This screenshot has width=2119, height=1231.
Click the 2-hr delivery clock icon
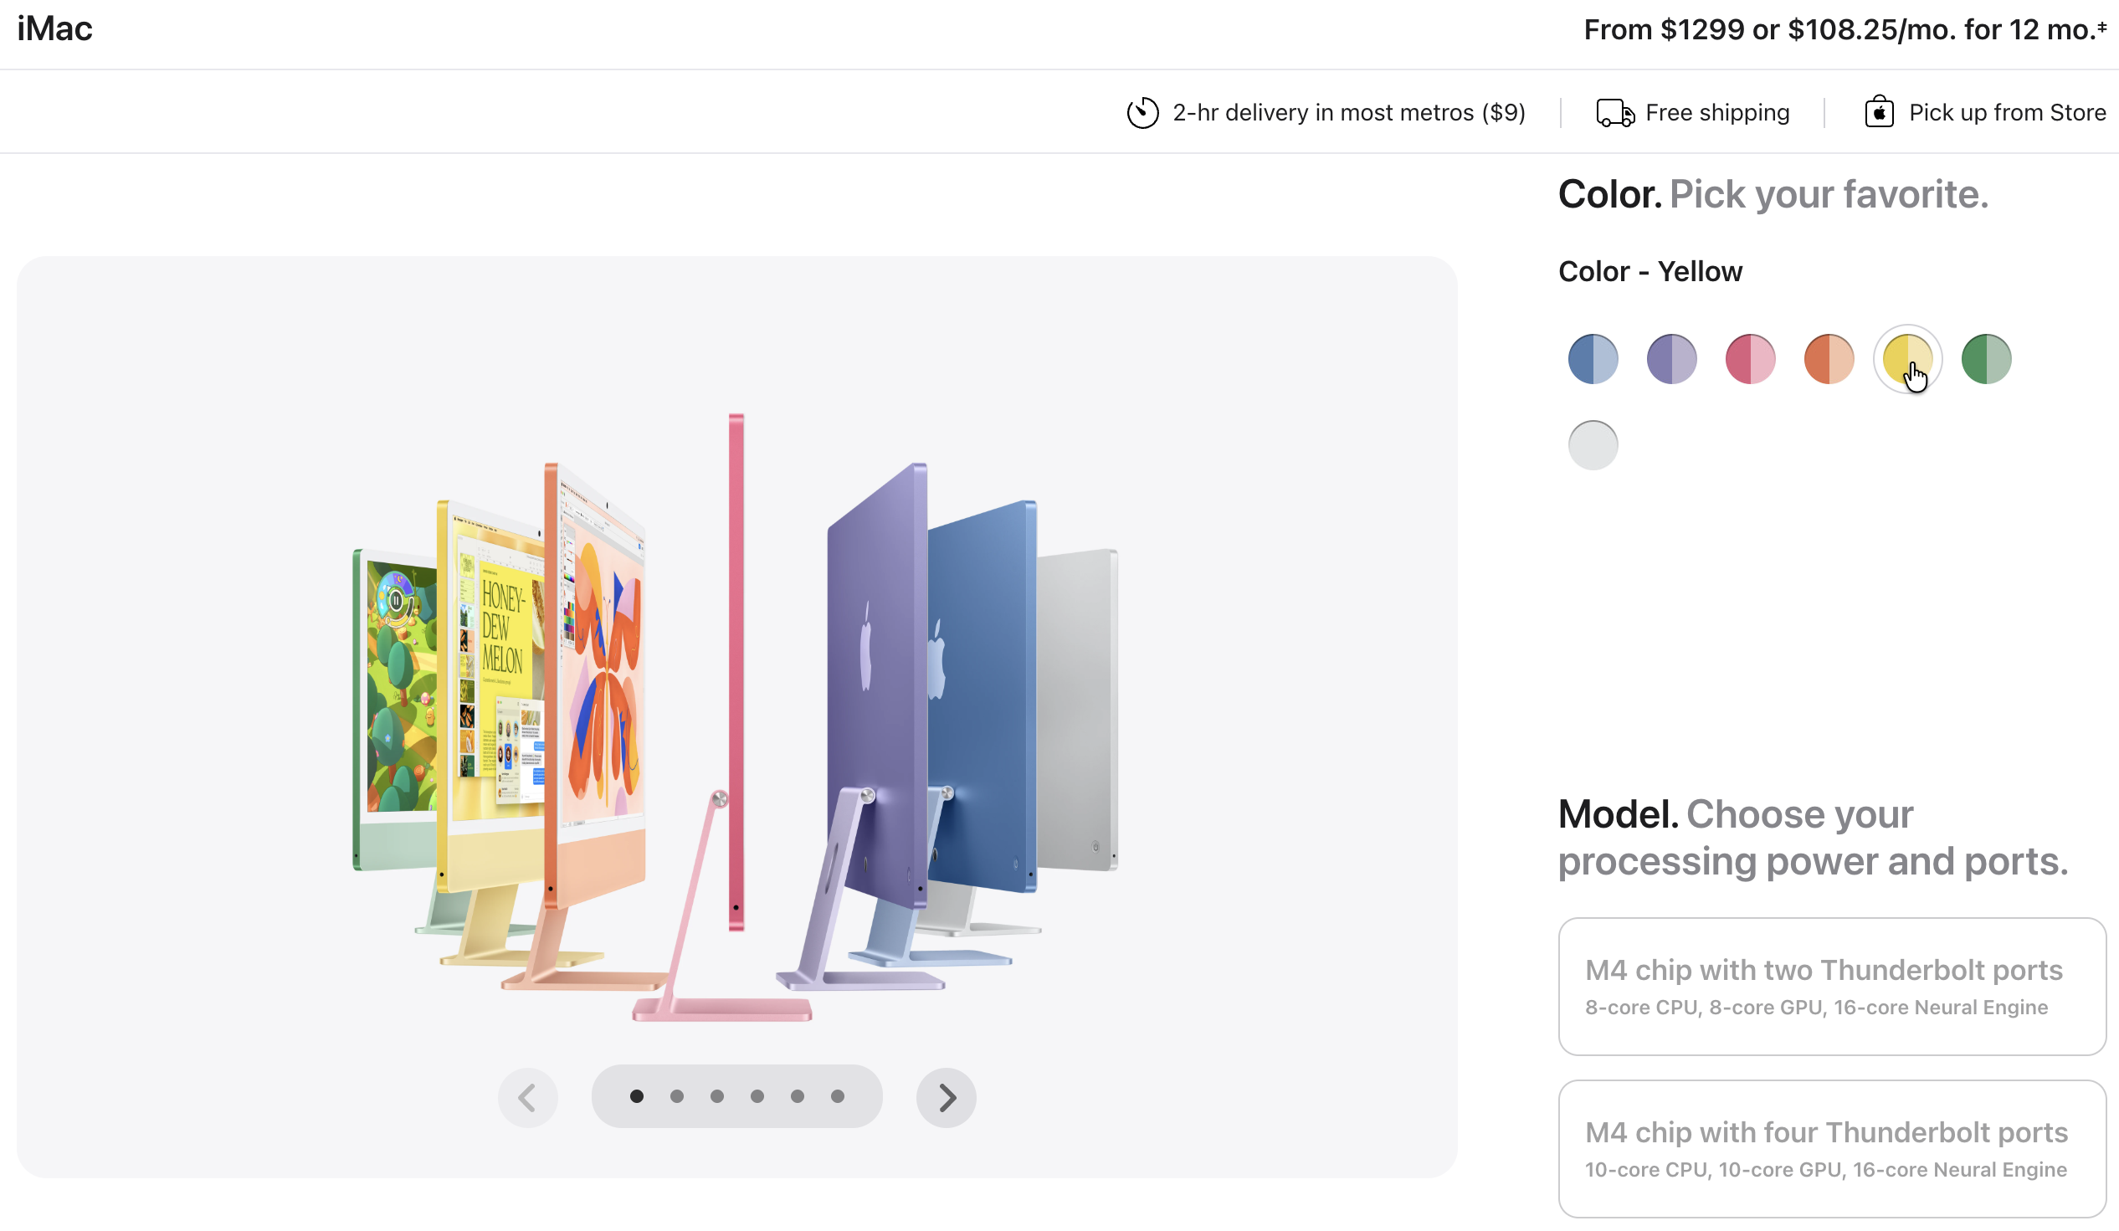[1142, 113]
